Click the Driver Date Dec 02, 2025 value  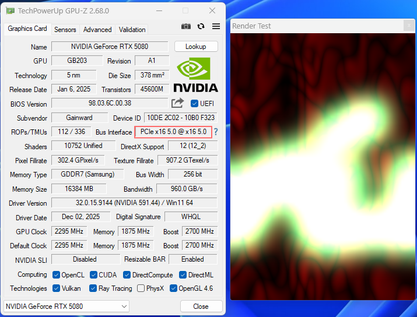coord(81,217)
